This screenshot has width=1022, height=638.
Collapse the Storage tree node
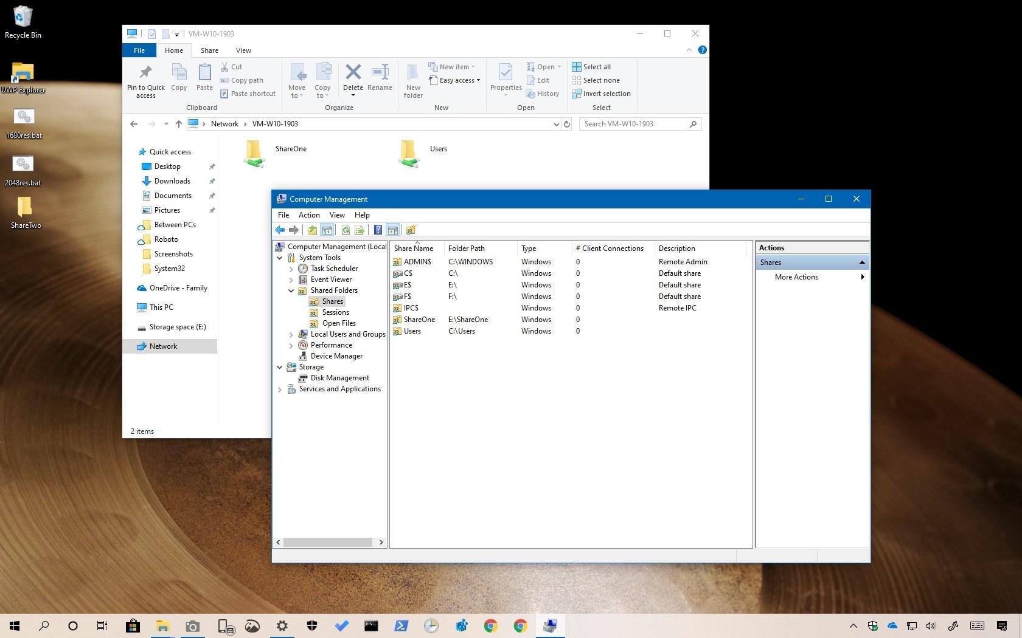(x=280, y=367)
